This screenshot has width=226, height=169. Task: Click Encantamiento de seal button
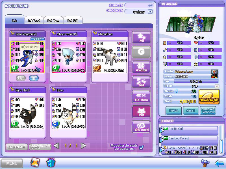[x=40, y=147]
